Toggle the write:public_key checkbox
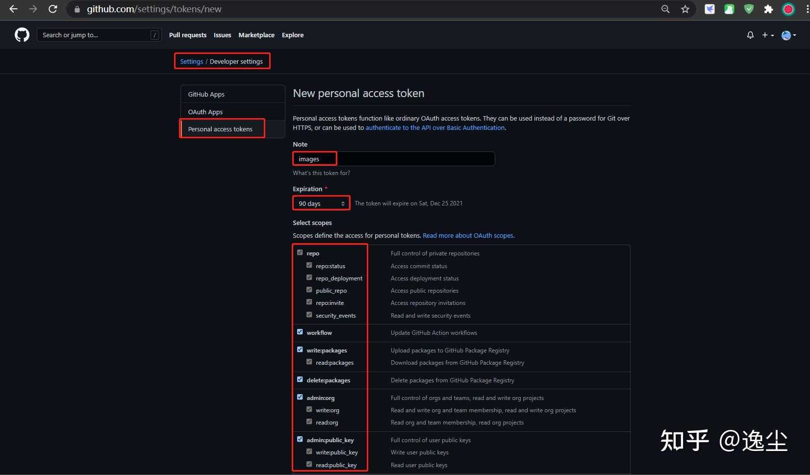This screenshot has width=810, height=475. point(309,451)
